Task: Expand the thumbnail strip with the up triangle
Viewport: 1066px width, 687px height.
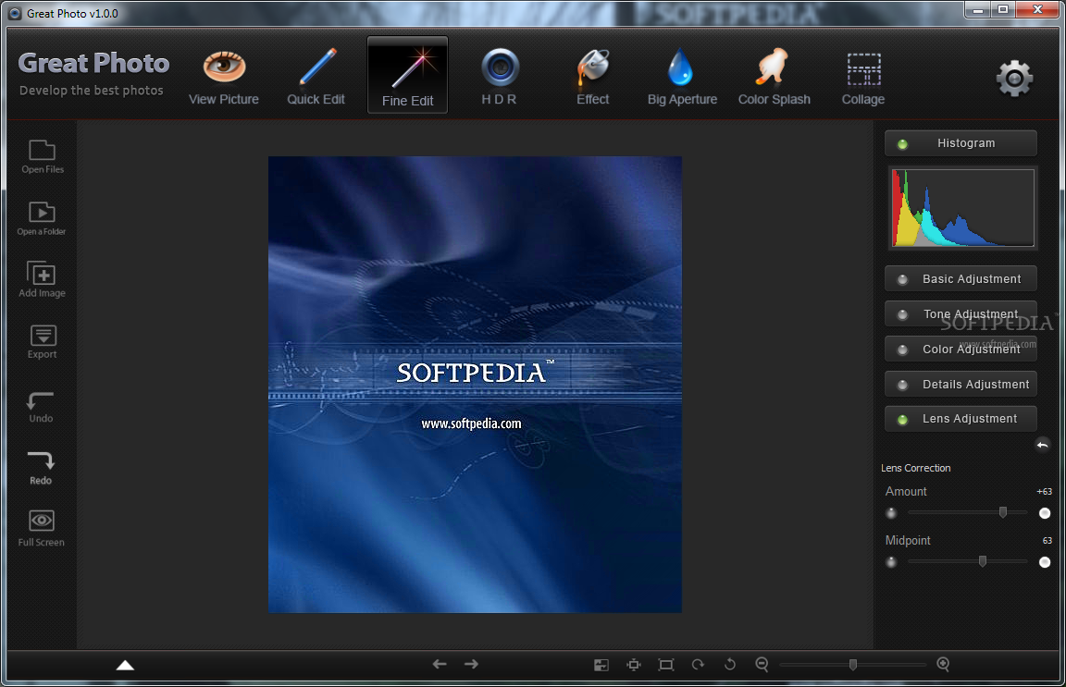Action: tap(125, 665)
